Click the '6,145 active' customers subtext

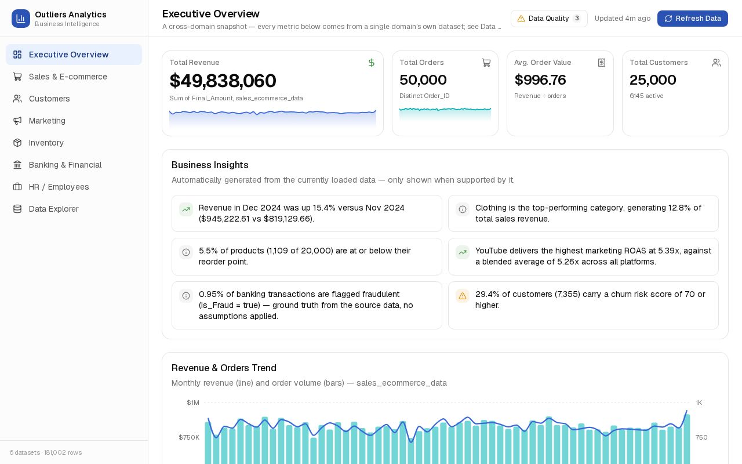[646, 96]
